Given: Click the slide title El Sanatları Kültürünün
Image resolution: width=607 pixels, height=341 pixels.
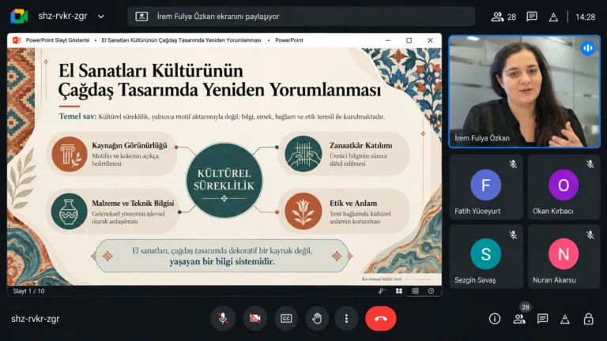Looking at the screenshot, I should 151,71.
